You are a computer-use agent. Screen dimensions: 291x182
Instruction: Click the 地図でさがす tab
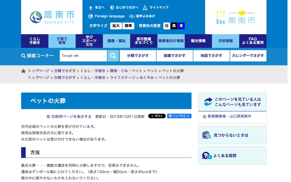coord(211,56)
